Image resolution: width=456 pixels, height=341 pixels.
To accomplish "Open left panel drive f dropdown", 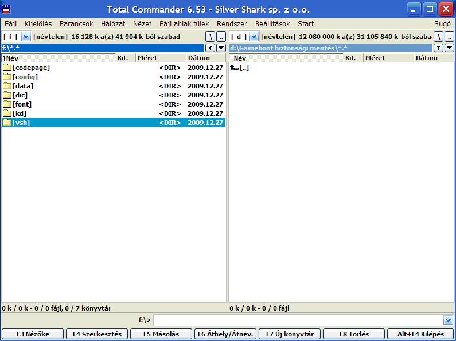I will 25,37.
